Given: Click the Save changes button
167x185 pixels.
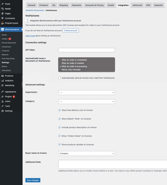Looking at the screenshot, I should click(x=33, y=180).
